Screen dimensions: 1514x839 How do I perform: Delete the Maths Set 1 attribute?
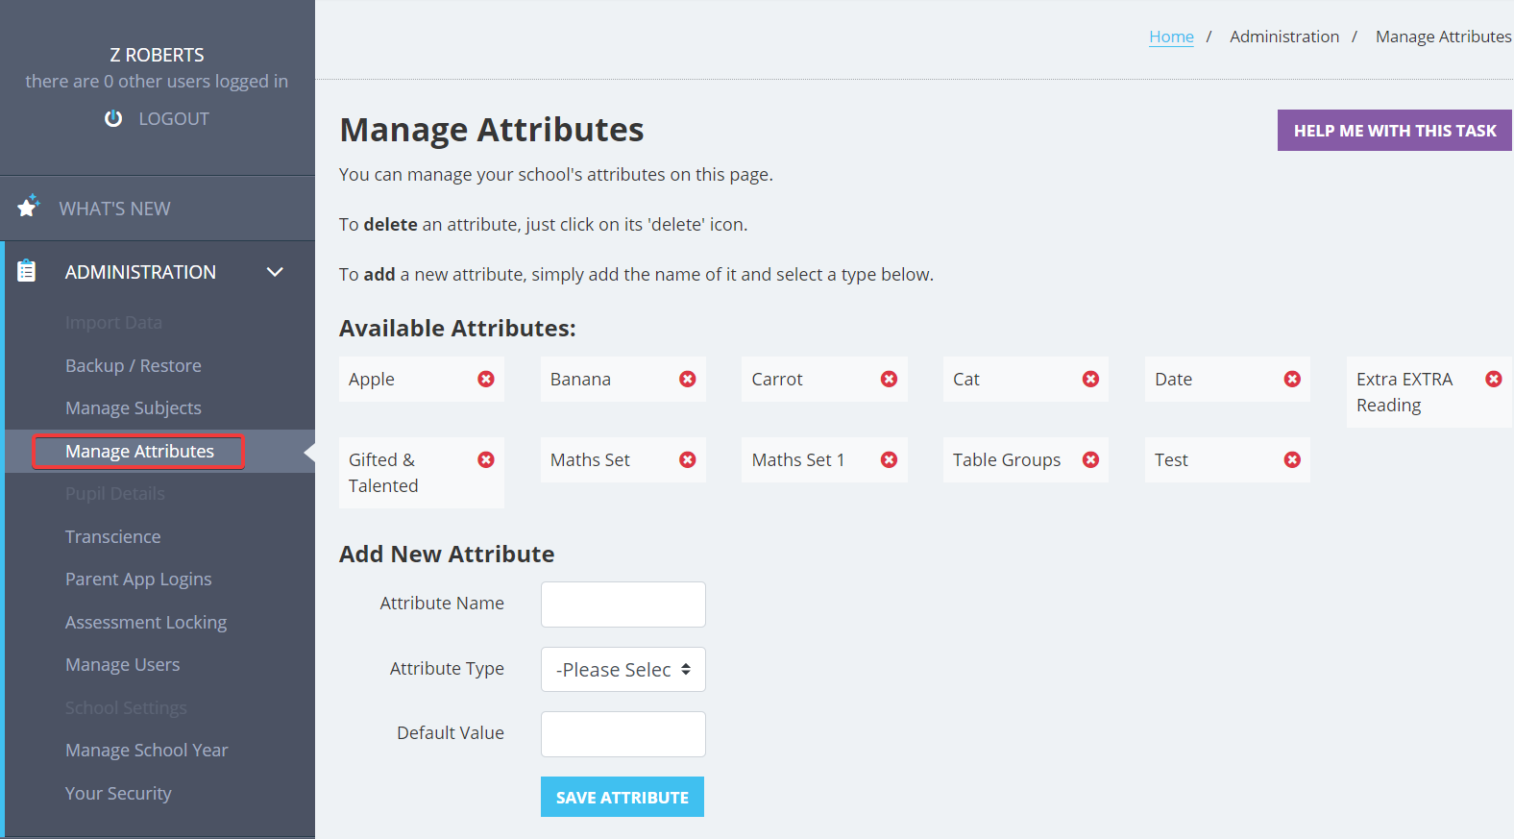tap(890, 460)
